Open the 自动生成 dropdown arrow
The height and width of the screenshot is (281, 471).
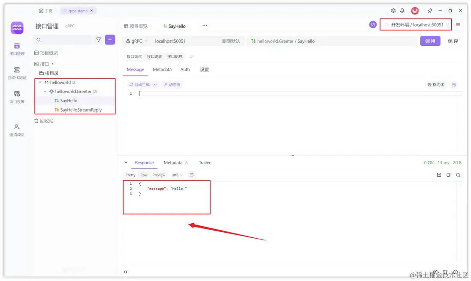(x=155, y=85)
